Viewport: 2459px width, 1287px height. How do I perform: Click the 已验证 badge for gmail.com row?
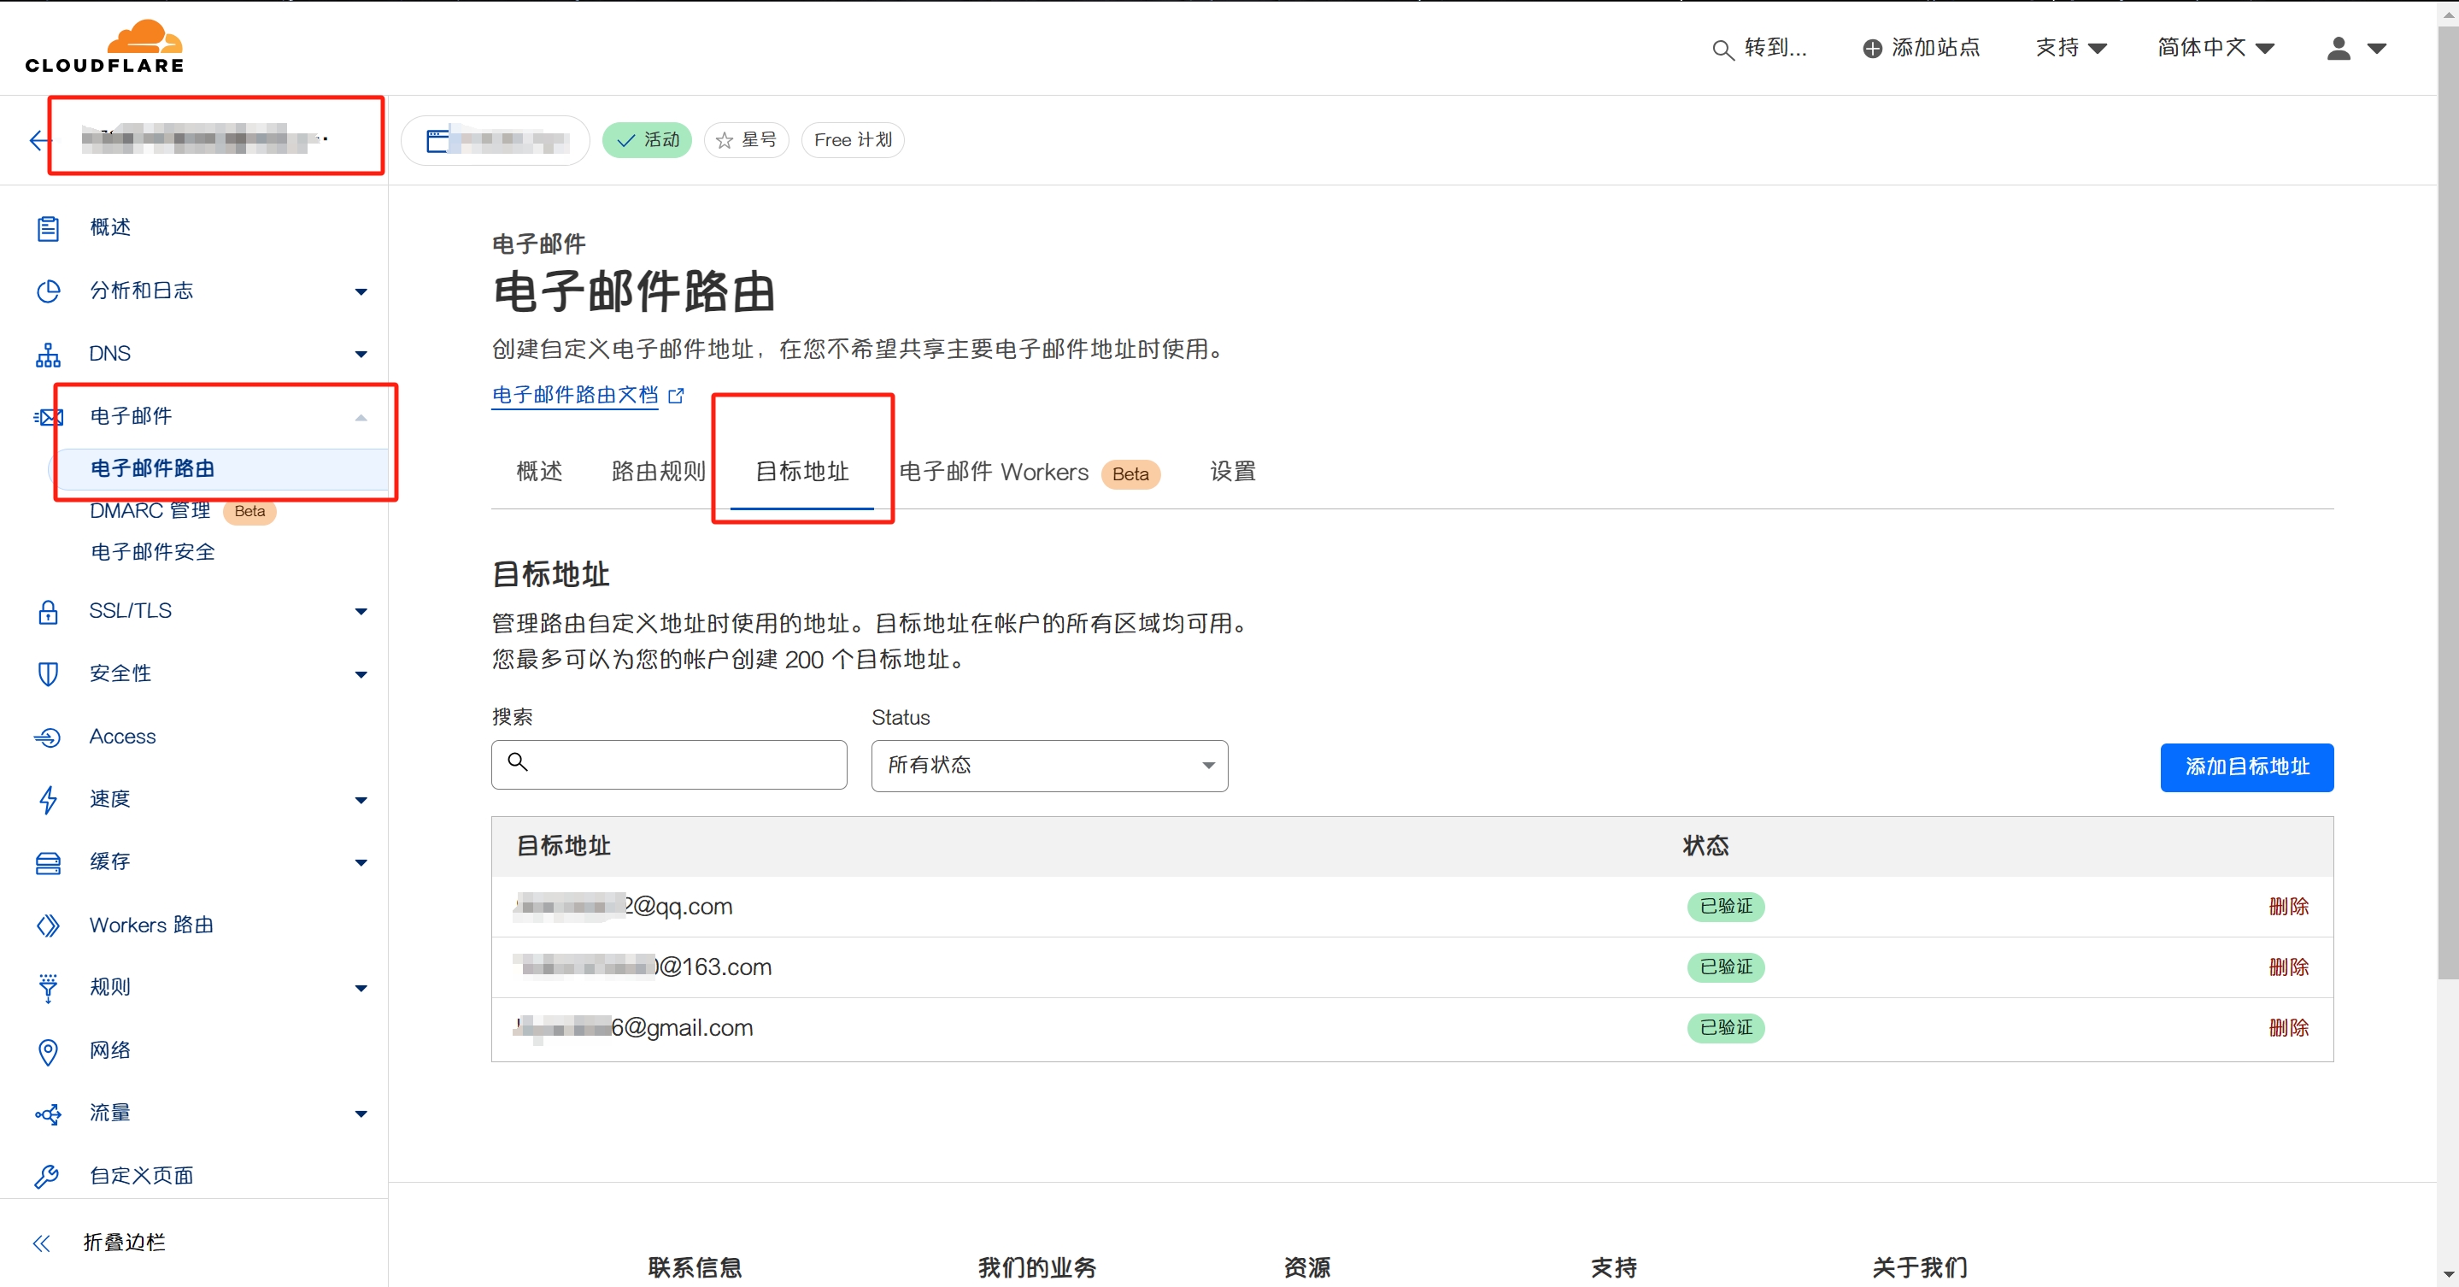[1726, 1028]
